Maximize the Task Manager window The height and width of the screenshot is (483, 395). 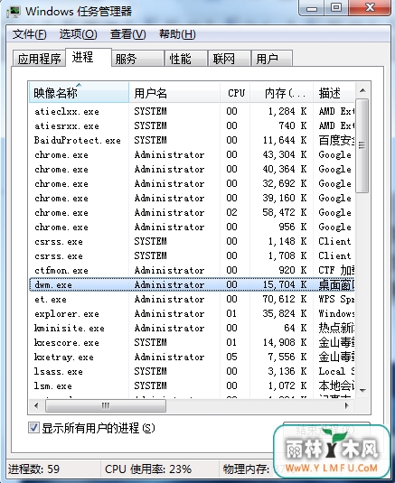click(x=336, y=8)
